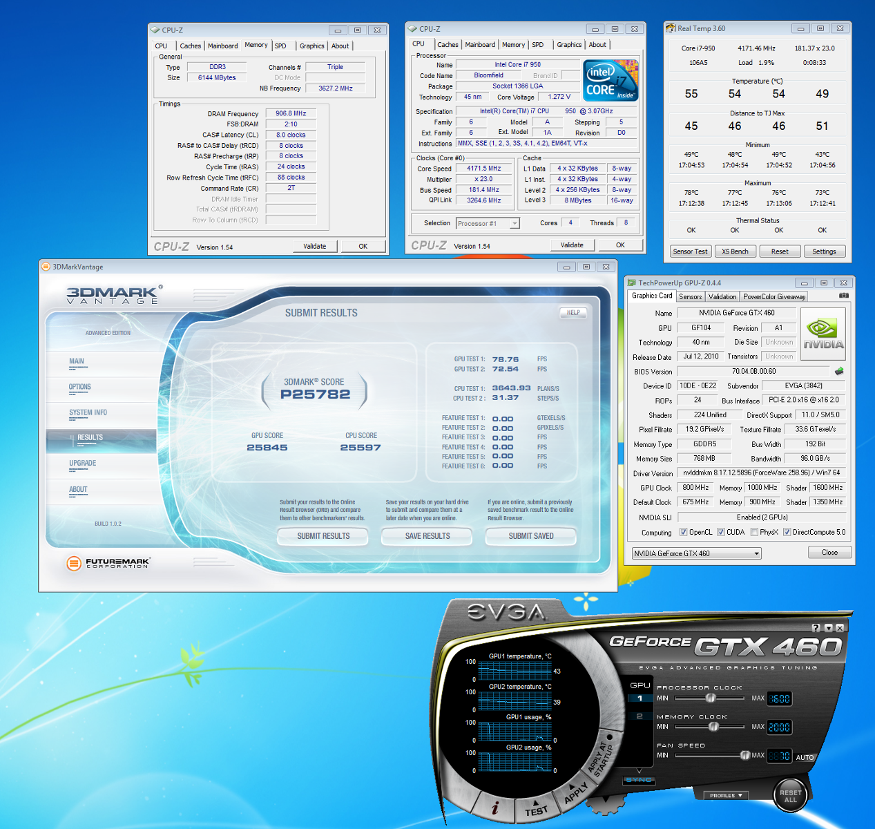Click Submit Saved button in 3DMark

(x=531, y=535)
